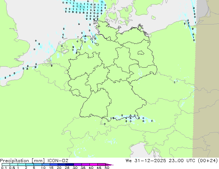Click the '10' legend value label
The width and height of the screenshot is (219, 169).
click(43, 168)
